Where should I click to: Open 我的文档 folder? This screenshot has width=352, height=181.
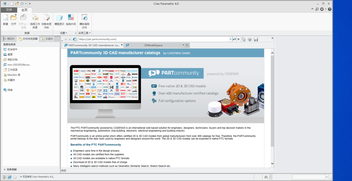click(x=10, y=60)
